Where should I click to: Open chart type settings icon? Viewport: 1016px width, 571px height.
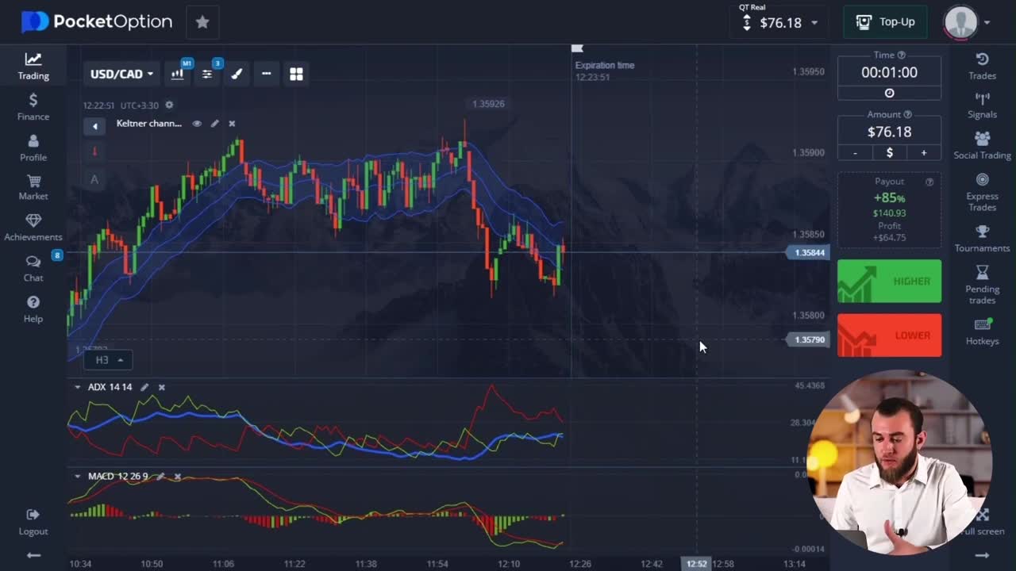coord(177,74)
